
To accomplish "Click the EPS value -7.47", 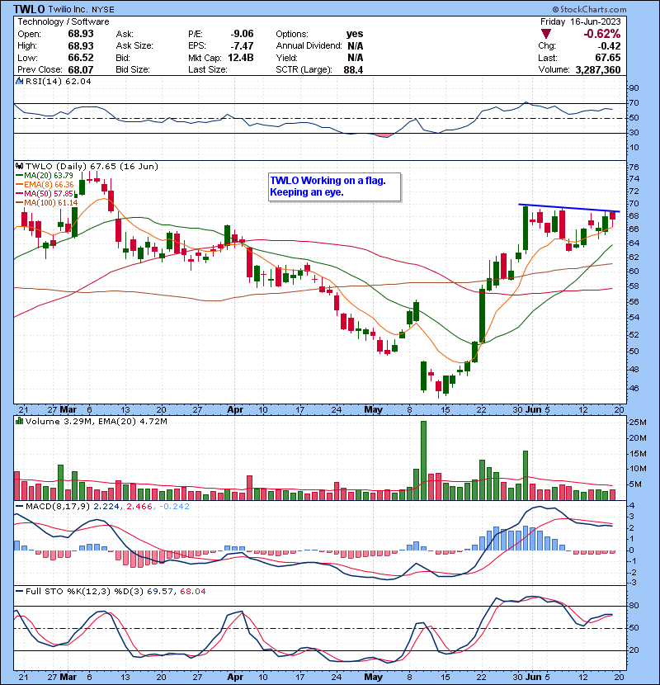I will point(242,46).
